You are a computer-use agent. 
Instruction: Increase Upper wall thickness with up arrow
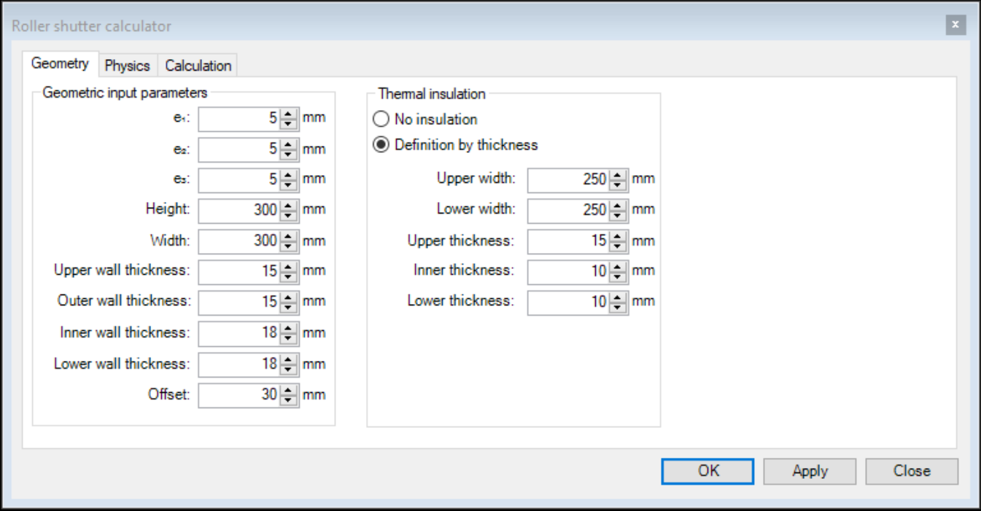[288, 267]
